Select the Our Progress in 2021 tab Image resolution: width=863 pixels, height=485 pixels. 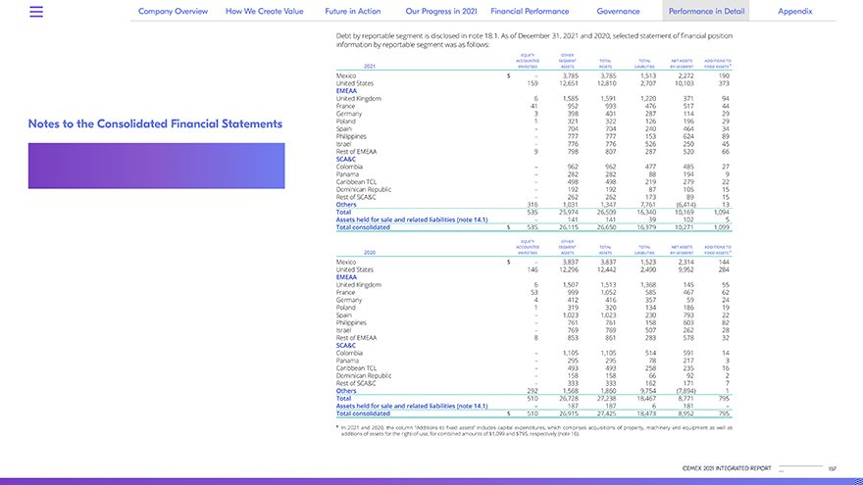[x=440, y=12]
